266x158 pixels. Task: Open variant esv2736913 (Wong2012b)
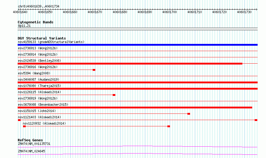click(x=38, y=48)
